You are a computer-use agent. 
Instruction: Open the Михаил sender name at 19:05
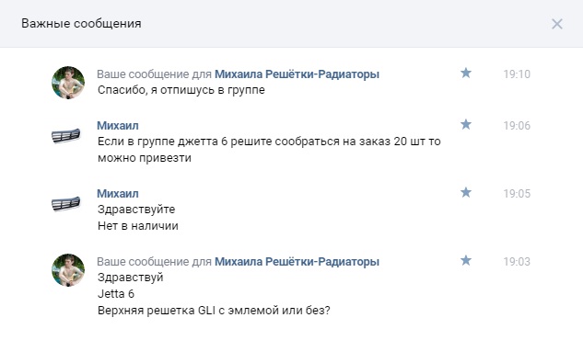point(118,193)
